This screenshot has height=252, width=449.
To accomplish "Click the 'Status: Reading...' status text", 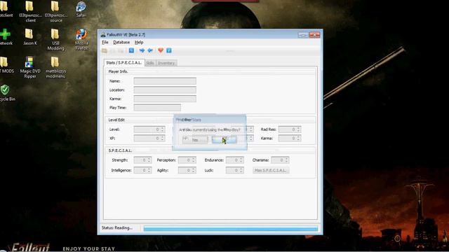I will click(117, 228).
